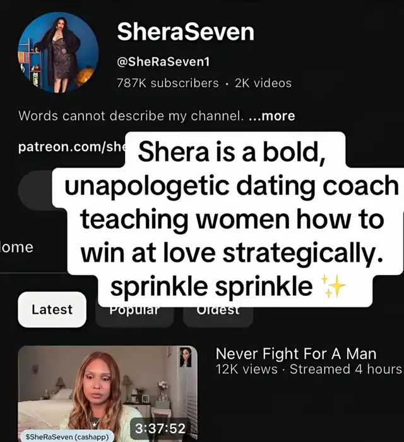This screenshot has height=442, width=404.
Task: Switch to the Home tab
Action: [x=17, y=247]
